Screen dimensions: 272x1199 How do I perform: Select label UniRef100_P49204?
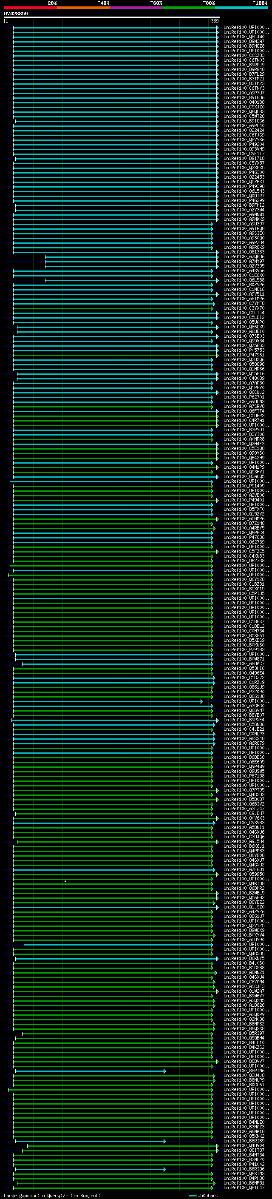tap(244, 144)
